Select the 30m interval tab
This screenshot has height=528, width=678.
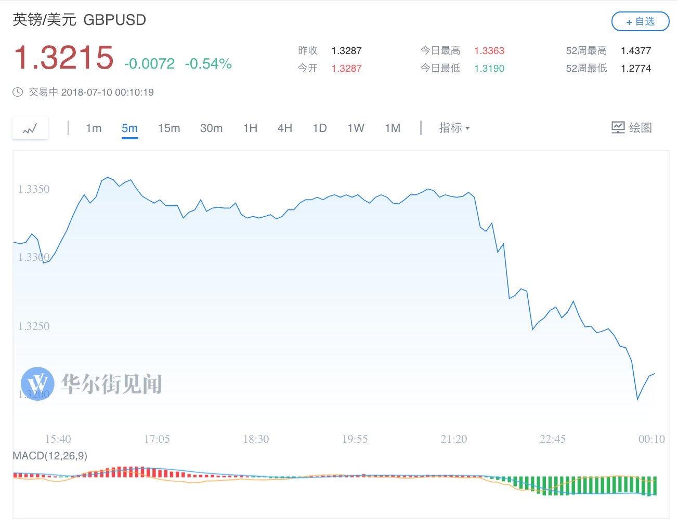tap(211, 128)
